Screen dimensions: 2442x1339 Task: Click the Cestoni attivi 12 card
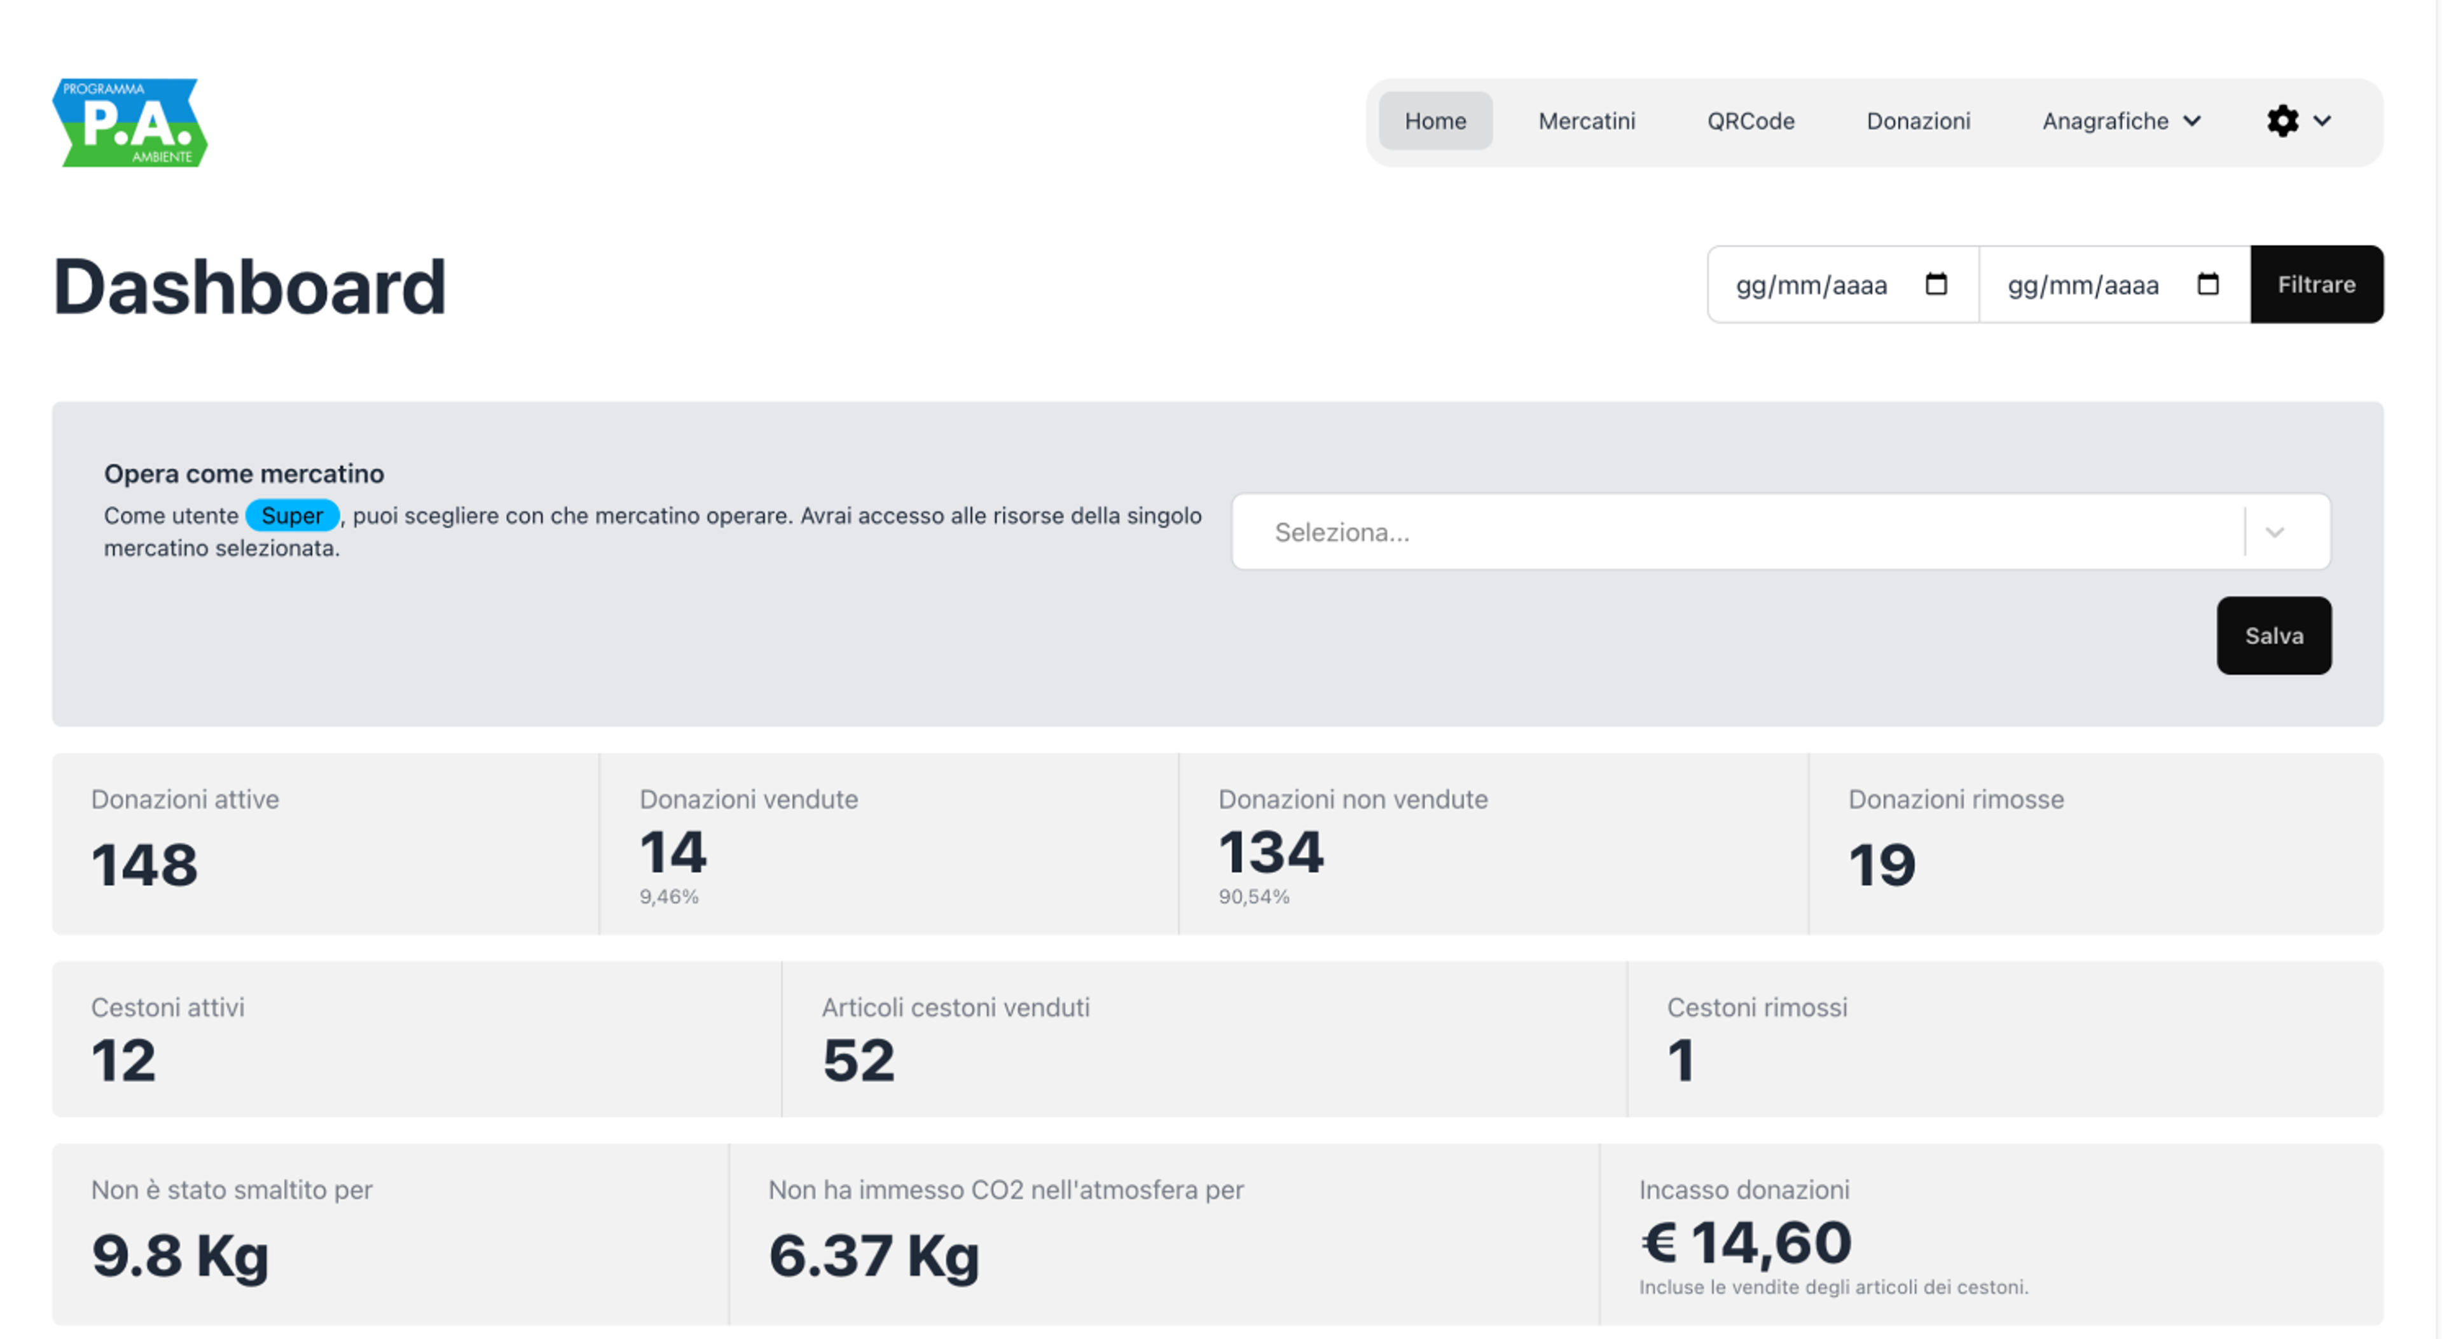(416, 1040)
